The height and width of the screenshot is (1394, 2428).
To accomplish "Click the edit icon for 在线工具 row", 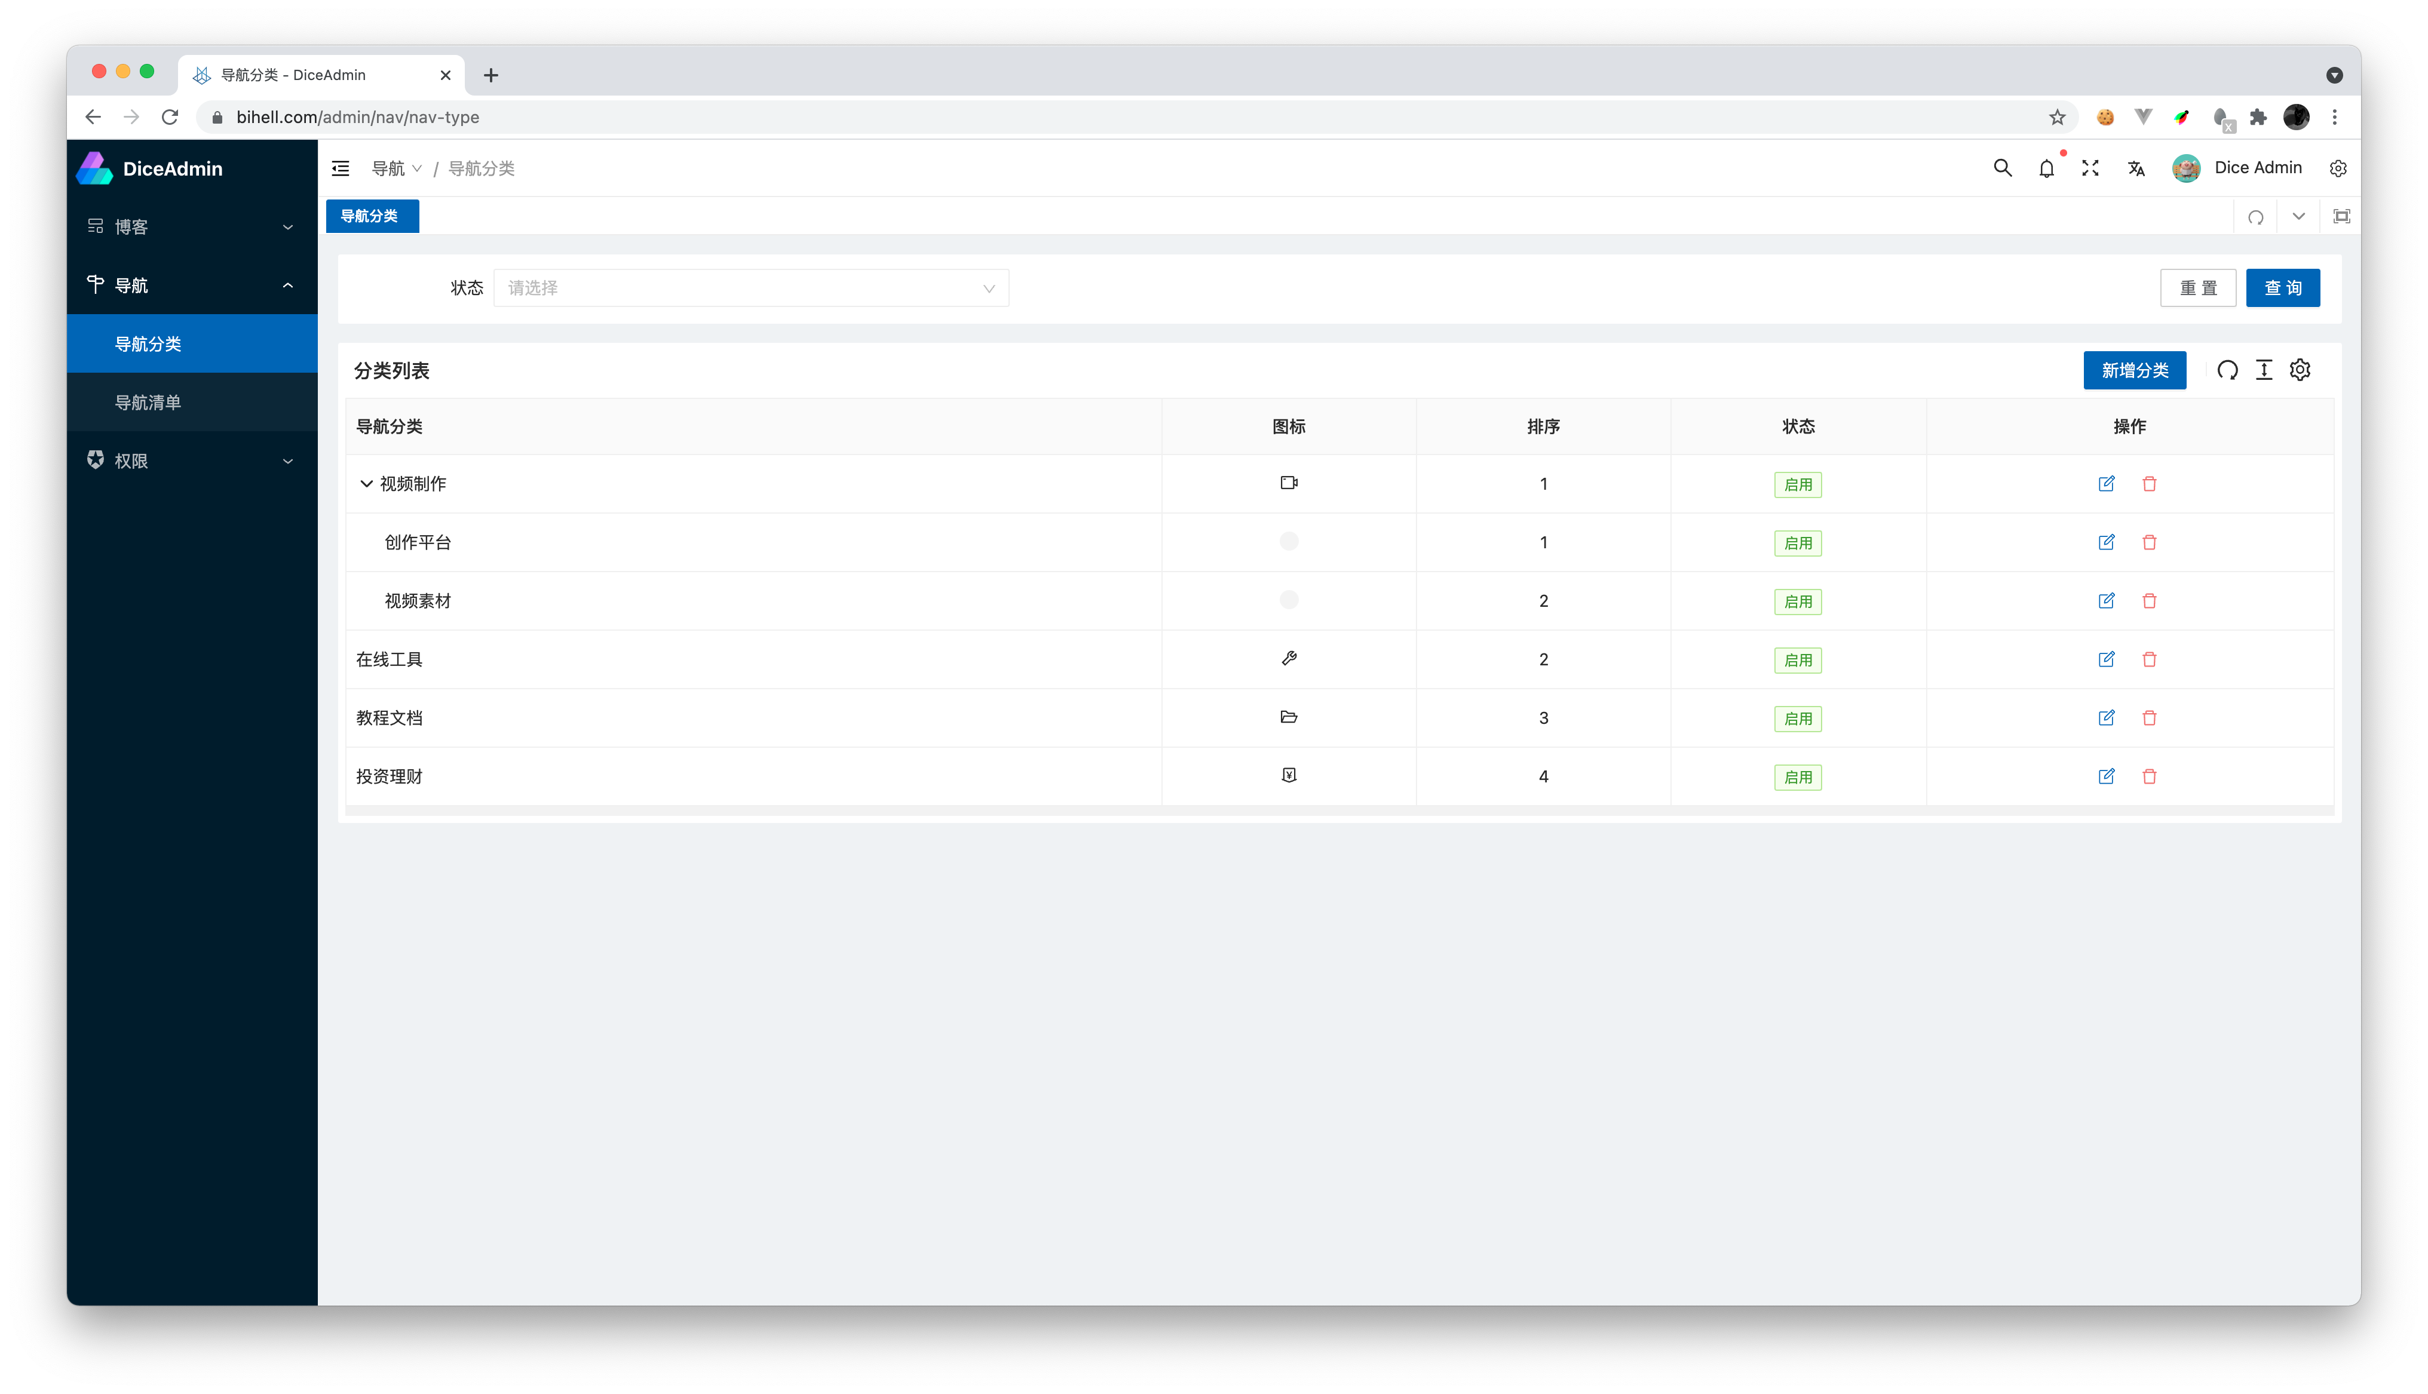I will coord(2105,659).
